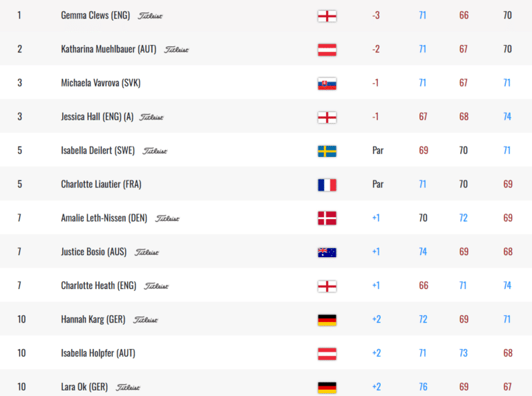Click France flag in Charlotte Liautier row

327,185
